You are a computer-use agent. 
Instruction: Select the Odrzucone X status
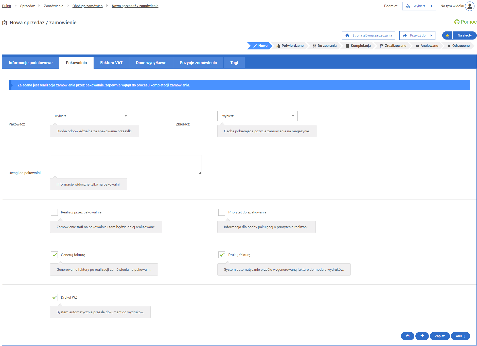point(458,46)
